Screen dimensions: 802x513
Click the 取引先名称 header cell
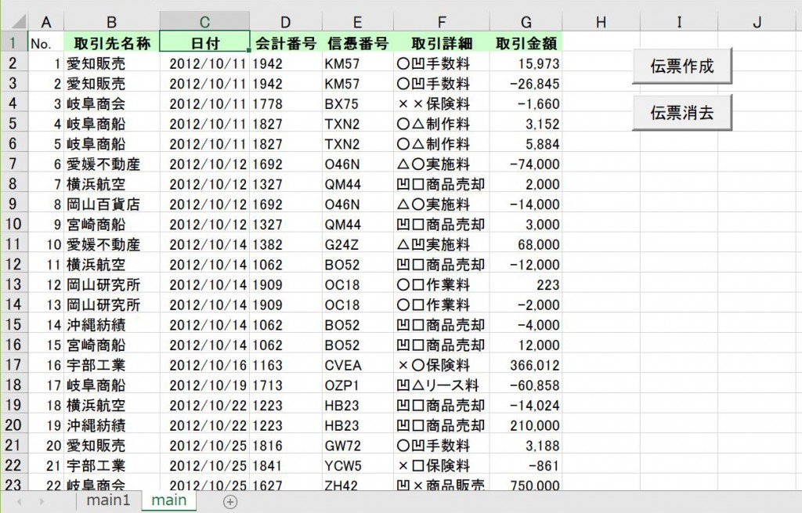click(x=111, y=43)
